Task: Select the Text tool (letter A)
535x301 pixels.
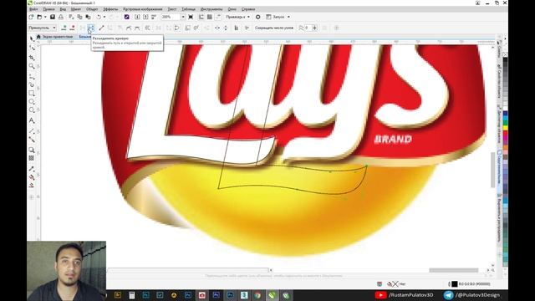Action: click(x=32, y=120)
